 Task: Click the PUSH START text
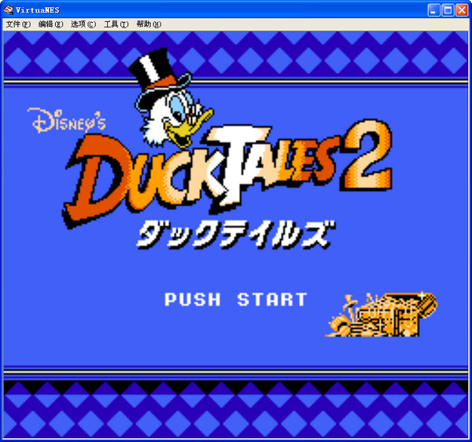(236, 300)
